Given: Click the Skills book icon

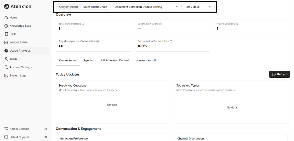Looking at the screenshot, I should coord(6,34).
